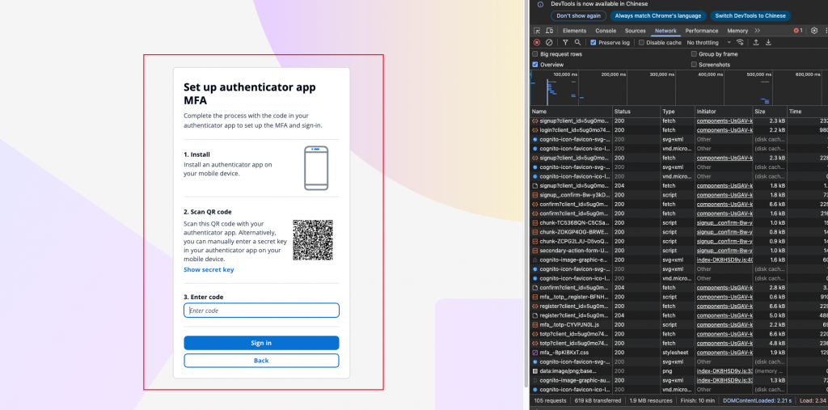Toggle Preserve log checkbox
The width and height of the screenshot is (828, 410).
tap(594, 42)
